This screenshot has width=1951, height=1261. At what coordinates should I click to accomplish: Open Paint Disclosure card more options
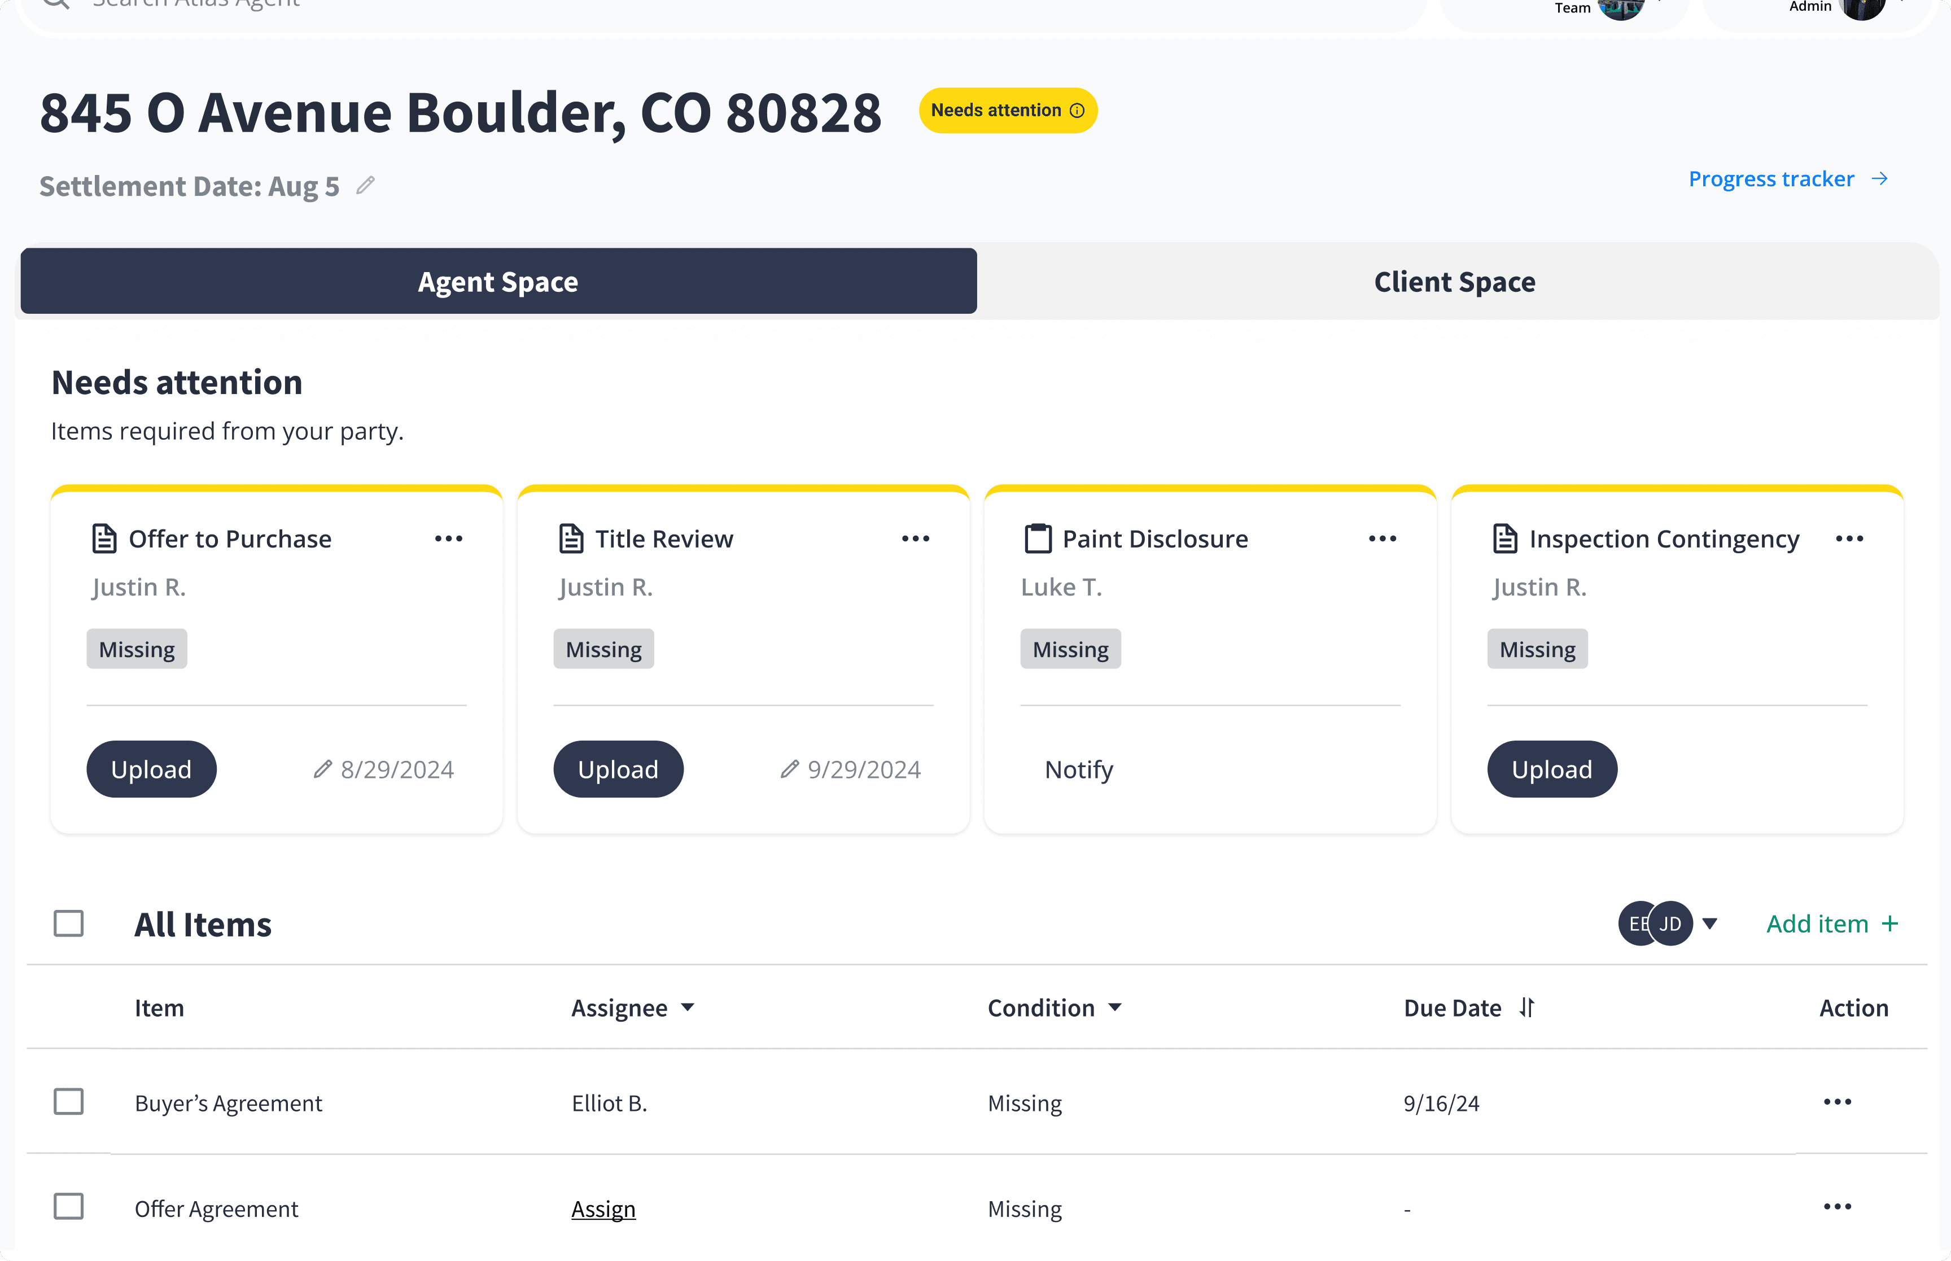(x=1382, y=539)
